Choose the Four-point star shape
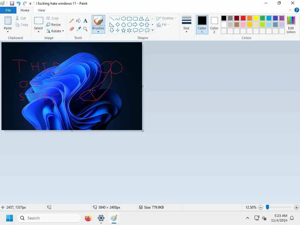 118,30
